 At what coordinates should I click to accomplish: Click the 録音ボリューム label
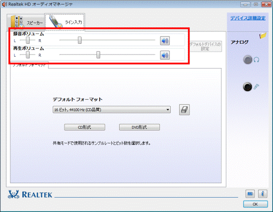(29, 34)
